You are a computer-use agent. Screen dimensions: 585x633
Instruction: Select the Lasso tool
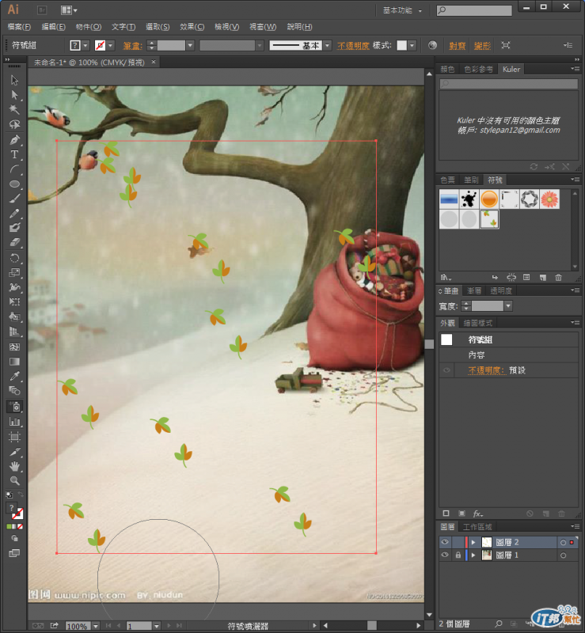[x=14, y=124]
